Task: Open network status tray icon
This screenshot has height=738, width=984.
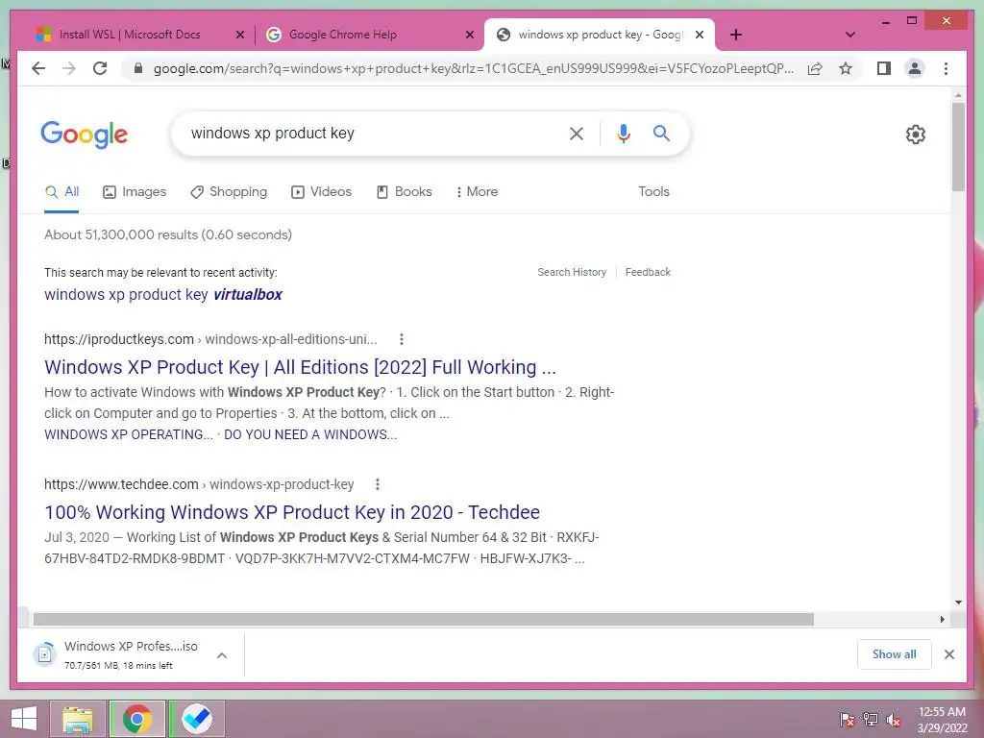Action: 871,720
